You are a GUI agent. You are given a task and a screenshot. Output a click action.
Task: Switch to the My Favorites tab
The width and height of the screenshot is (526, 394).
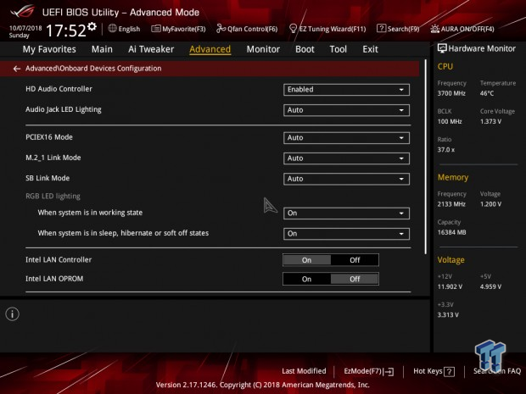pyautogui.click(x=49, y=49)
